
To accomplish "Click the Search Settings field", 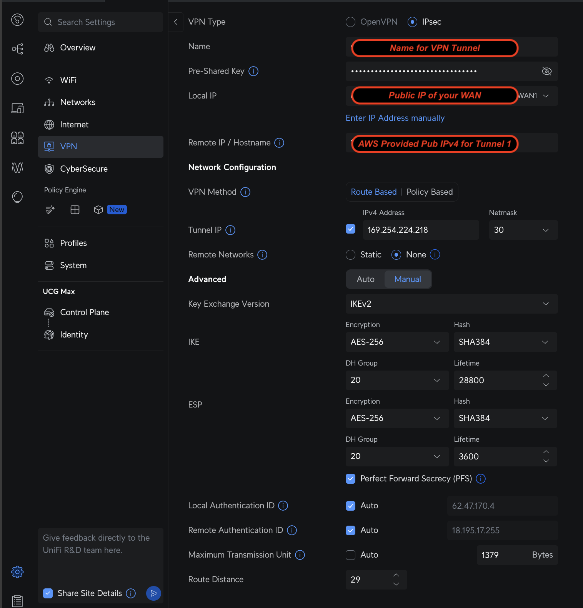I will 101,22.
